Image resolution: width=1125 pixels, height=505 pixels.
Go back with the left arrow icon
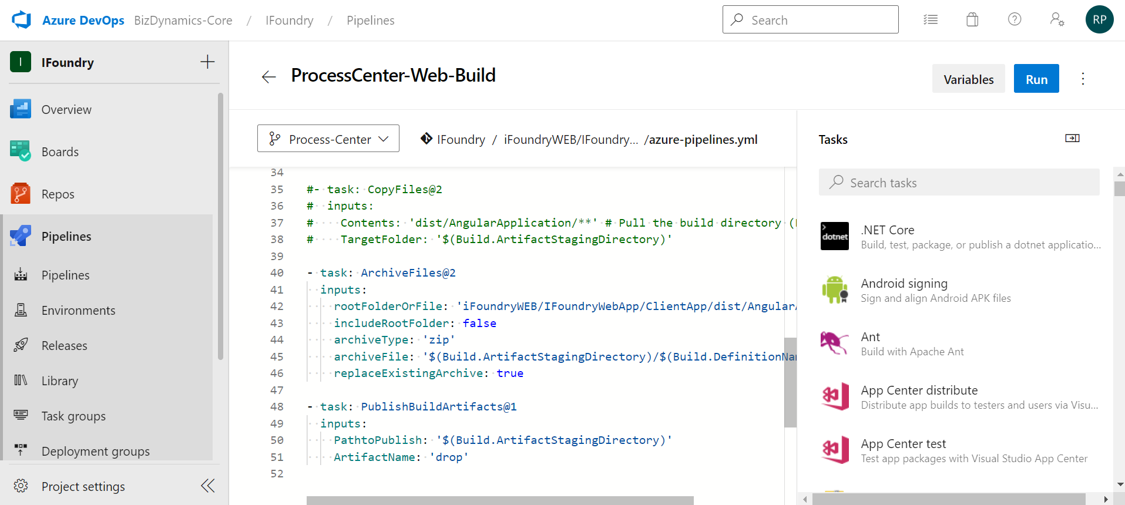point(268,76)
